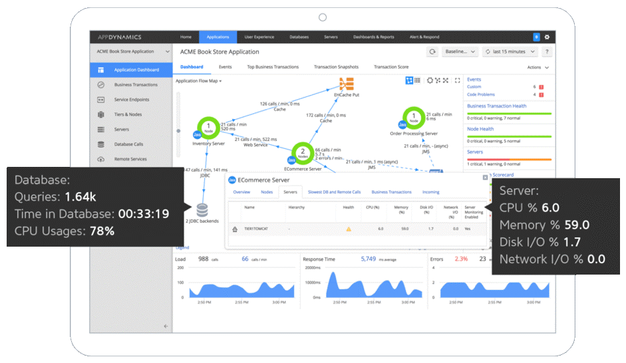Open Business Transactions in the sidebar
The height and width of the screenshot is (363, 626).
(x=131, y=84)
